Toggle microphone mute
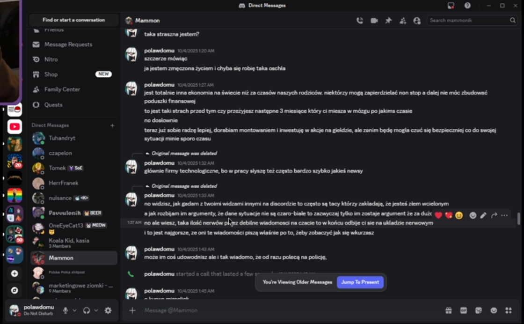The image size is (524, 324). [x=65, y=310]
